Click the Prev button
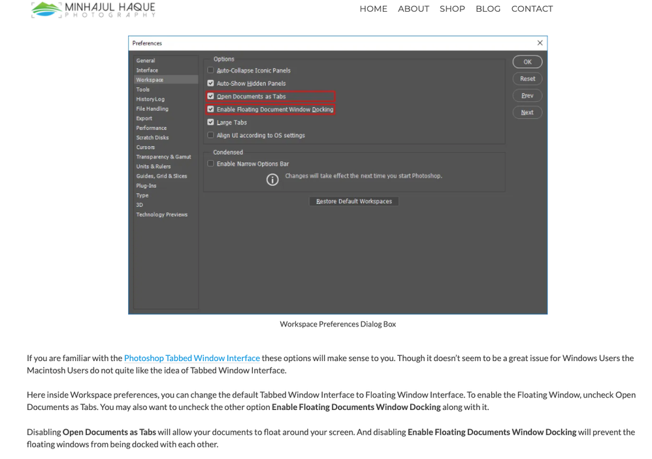 (527, 95)
